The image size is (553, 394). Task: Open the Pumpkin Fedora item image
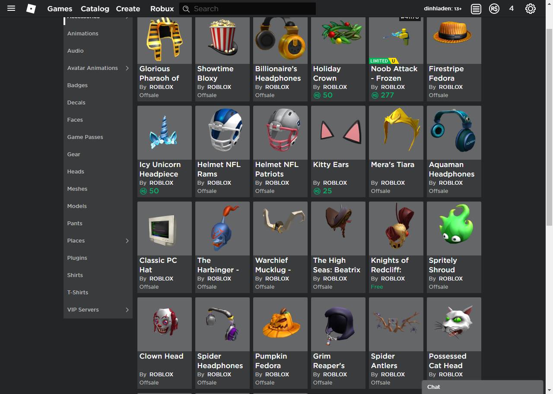pyautogui.click(x=280, y=325)
